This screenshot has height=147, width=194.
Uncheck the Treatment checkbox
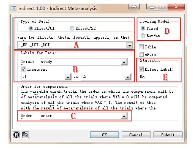[x=23, y=69]
